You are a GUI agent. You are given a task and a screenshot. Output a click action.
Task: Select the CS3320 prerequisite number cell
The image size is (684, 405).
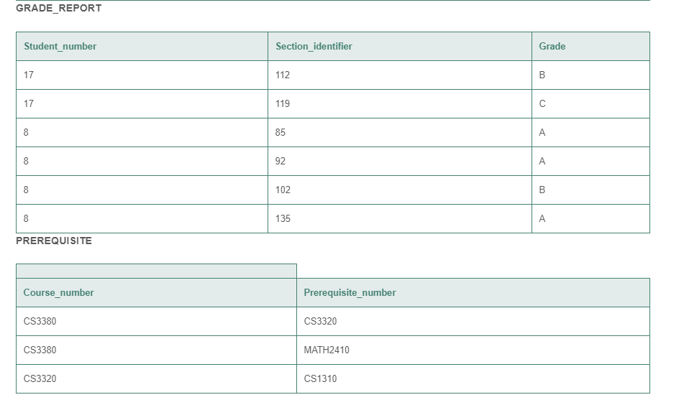pos(320,321)
